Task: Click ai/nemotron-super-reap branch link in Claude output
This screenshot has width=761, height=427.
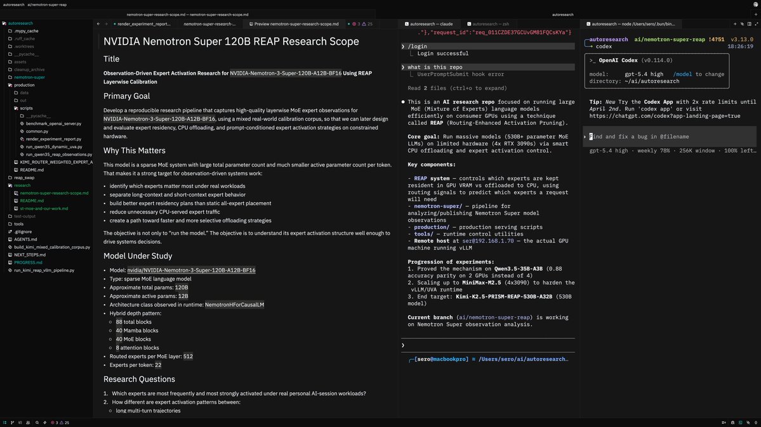Action: pyautogui.click(x=494, y=317)
